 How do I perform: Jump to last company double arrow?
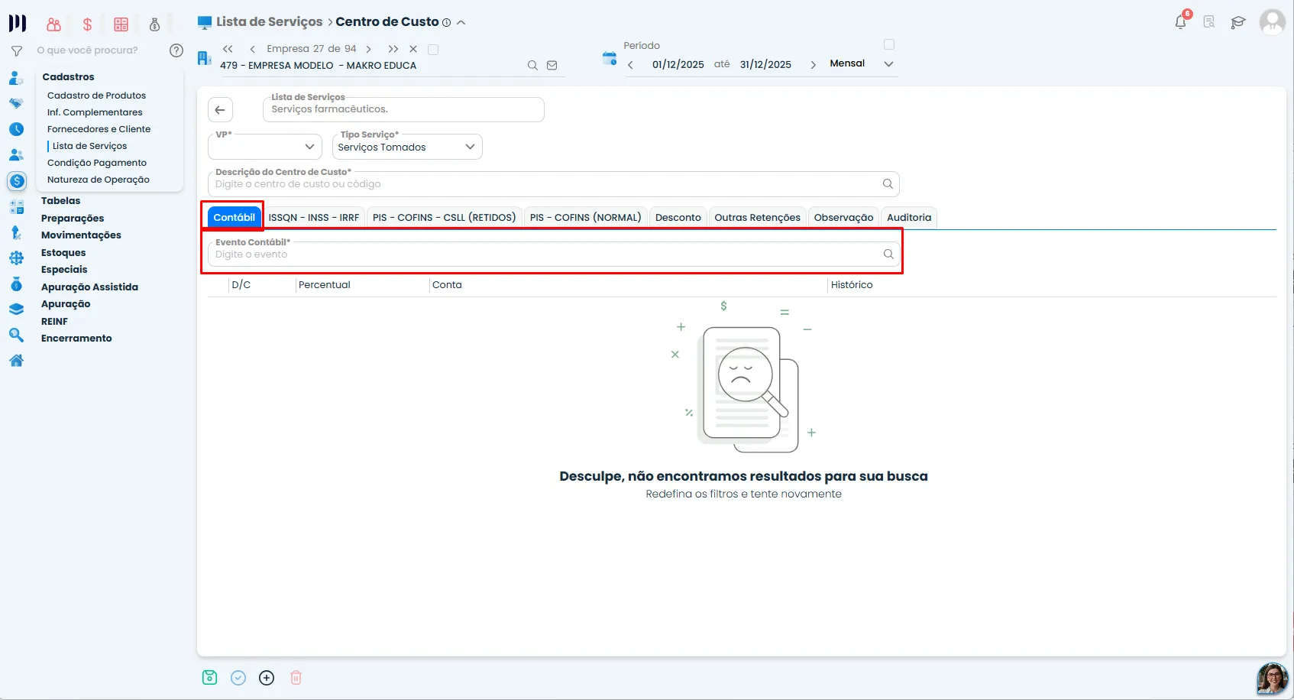(x=393, y=49)
